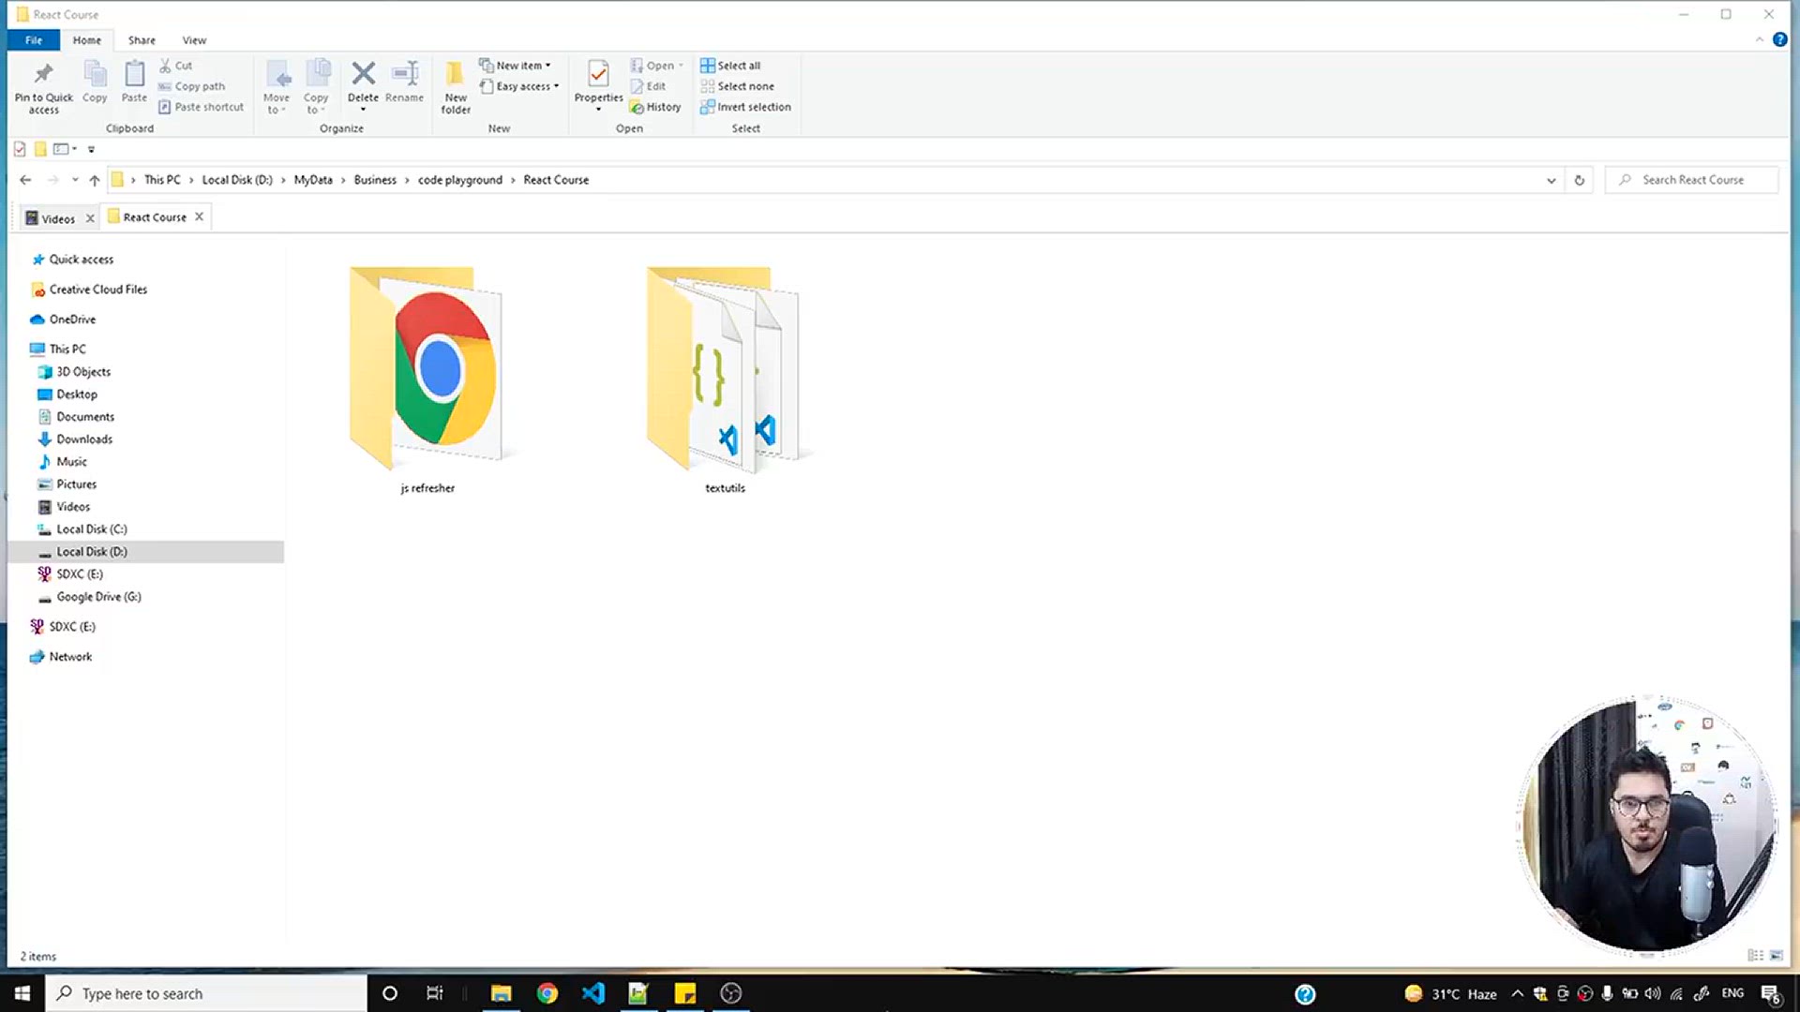Switch to the Home ribbon tab
The width and height of the screenshot is (1800, 1012).
[x=87, y=40]
